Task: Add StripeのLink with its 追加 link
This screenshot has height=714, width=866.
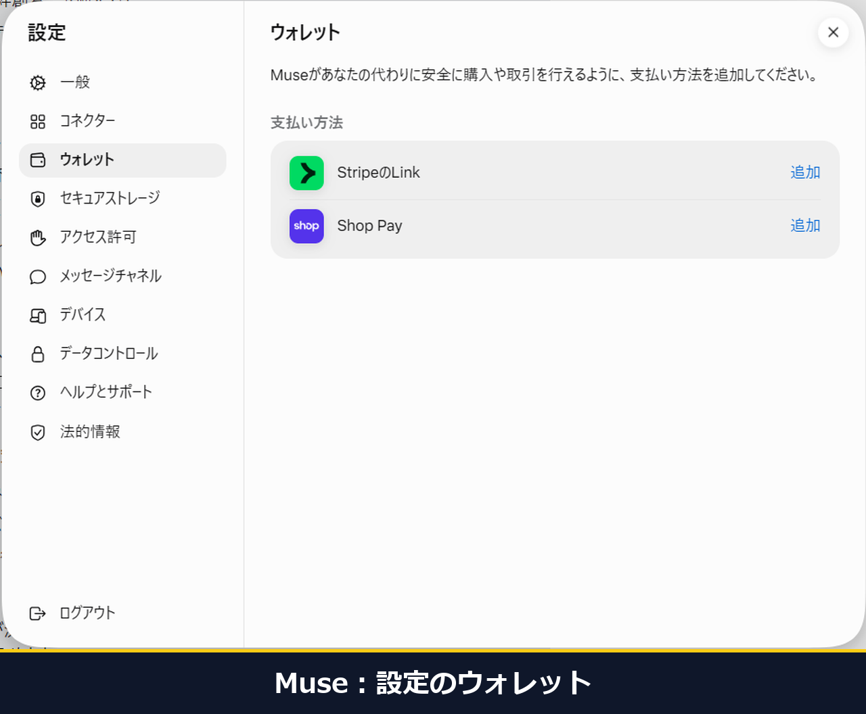Action: pos(805,172)
